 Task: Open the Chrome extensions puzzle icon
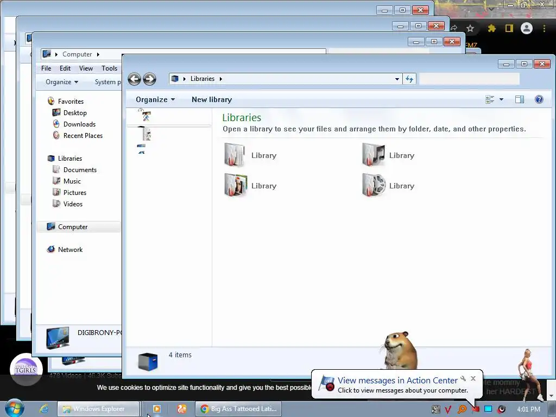(491, 28)
